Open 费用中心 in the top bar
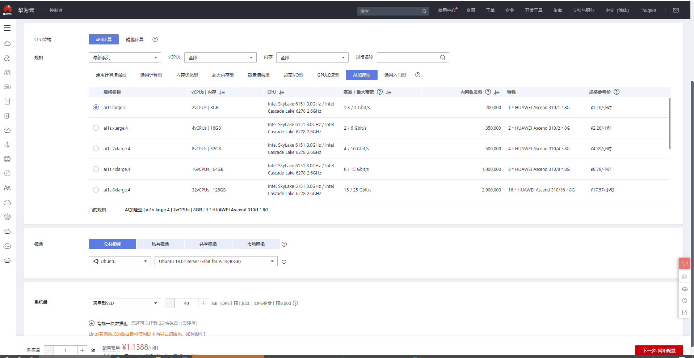The width and height of the screenshot is (694, 358). point(447,10)
